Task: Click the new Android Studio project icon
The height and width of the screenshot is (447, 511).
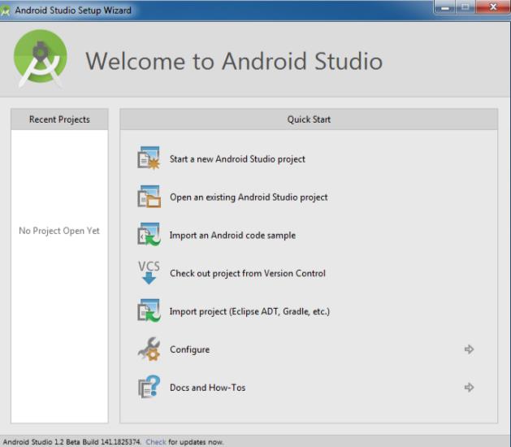Action: click(149, 158)
